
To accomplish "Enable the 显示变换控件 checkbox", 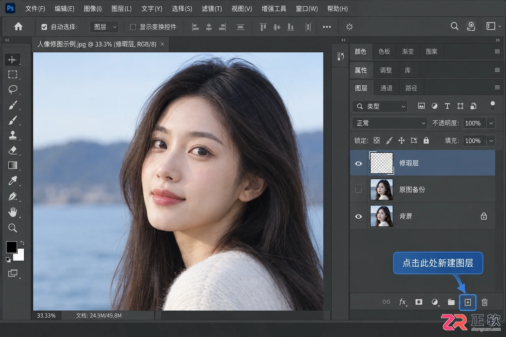I will pyautogui.click(x=133, y=27).
